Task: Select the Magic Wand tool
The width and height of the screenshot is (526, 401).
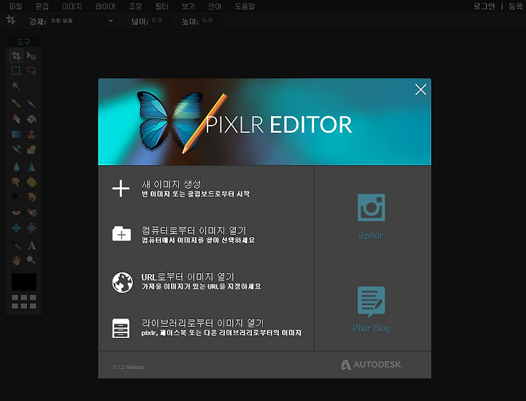Action: (16, 86)
